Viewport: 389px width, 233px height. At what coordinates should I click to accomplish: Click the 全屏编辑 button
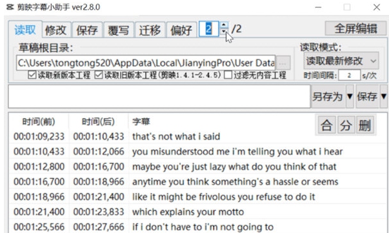[x=355, y=28]
